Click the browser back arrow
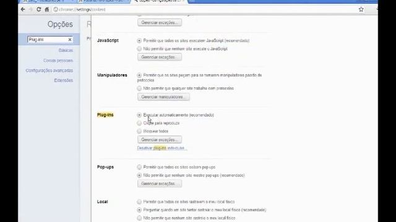 coord(23,9)
